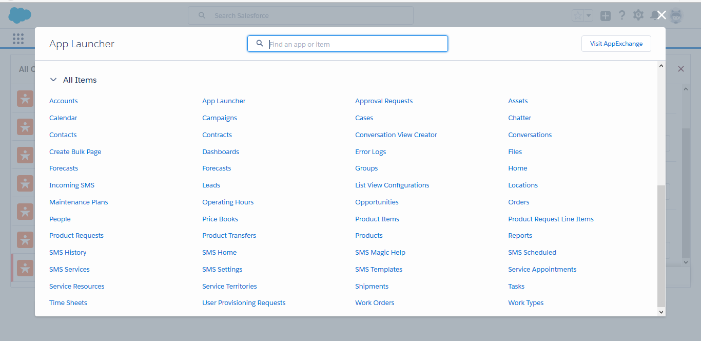Open the Setup gear icon
This screenshot has height=341, width=701.
[638, 15]
